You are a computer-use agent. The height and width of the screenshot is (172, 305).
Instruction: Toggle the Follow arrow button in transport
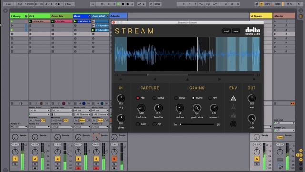[92, 4]
